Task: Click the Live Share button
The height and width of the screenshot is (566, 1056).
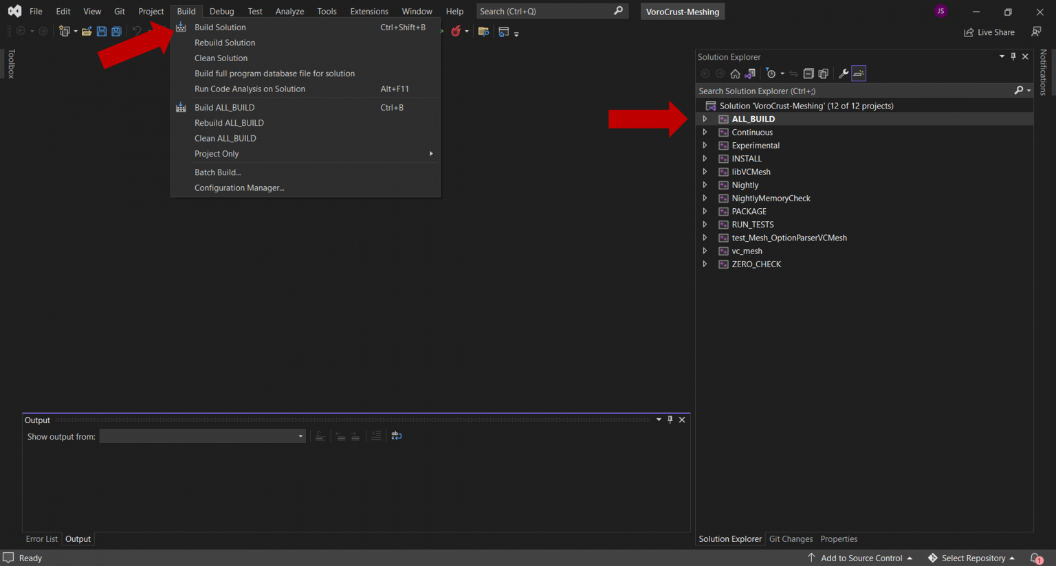Action: (989, 32)
